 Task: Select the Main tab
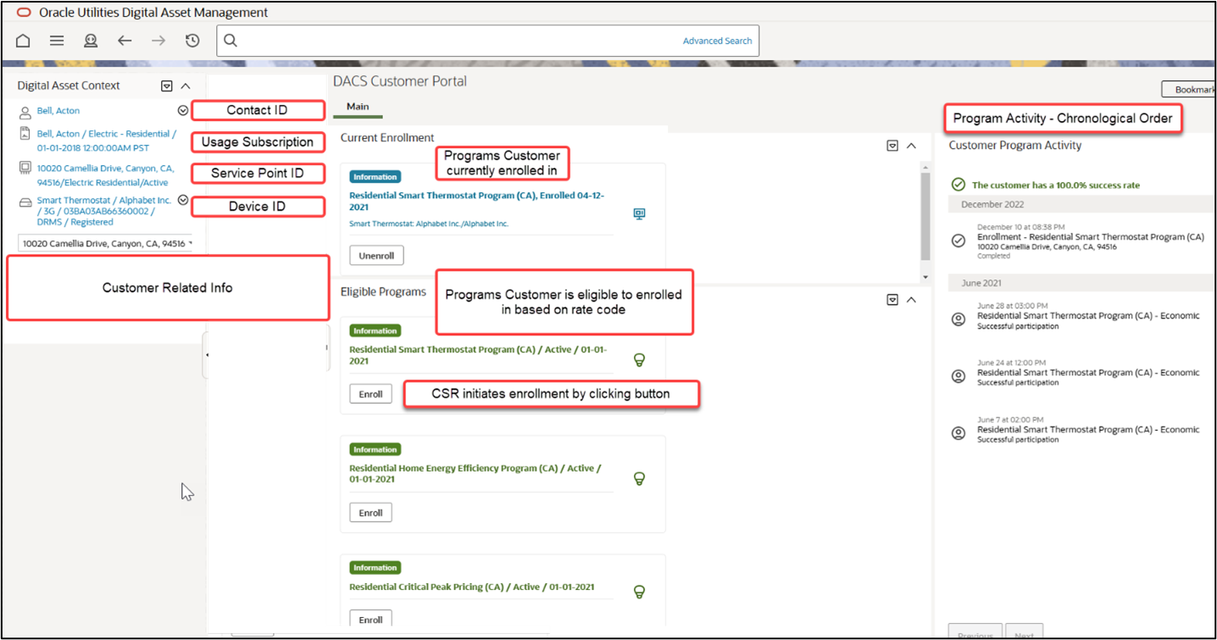tap(358, 107)
